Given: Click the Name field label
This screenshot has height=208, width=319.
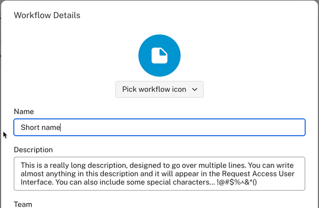Looking at the screenshot, I should click(24, 111).
